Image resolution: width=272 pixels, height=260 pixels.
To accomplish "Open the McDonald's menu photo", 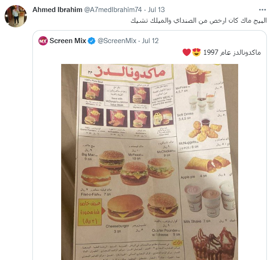I will pos(150,162).
